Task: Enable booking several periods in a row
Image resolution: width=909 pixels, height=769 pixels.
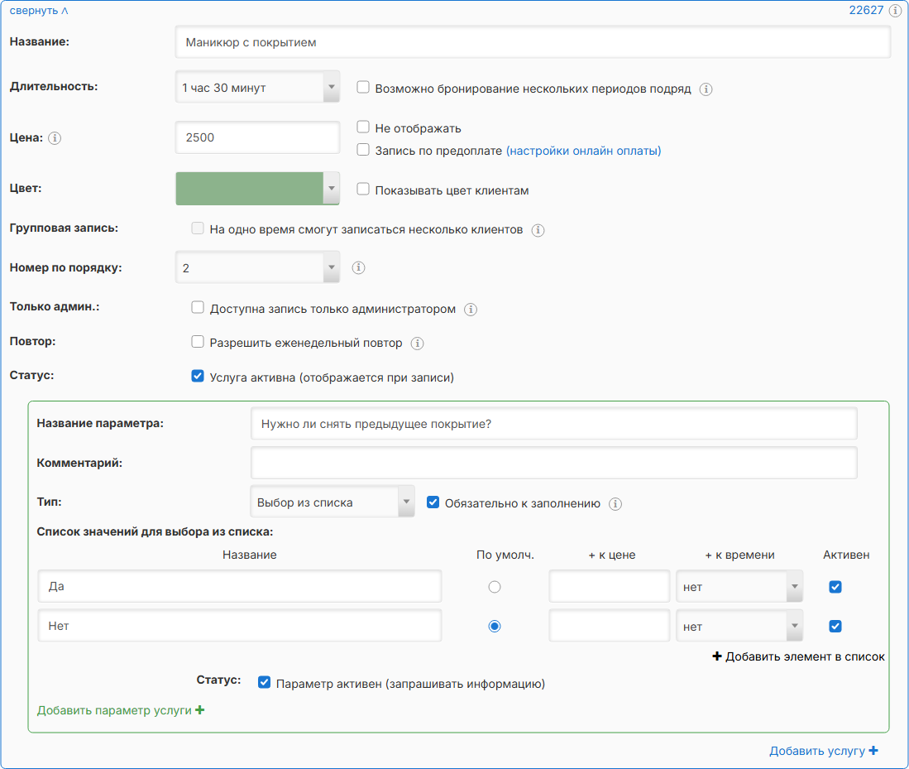Action: (x=363, y=87)
